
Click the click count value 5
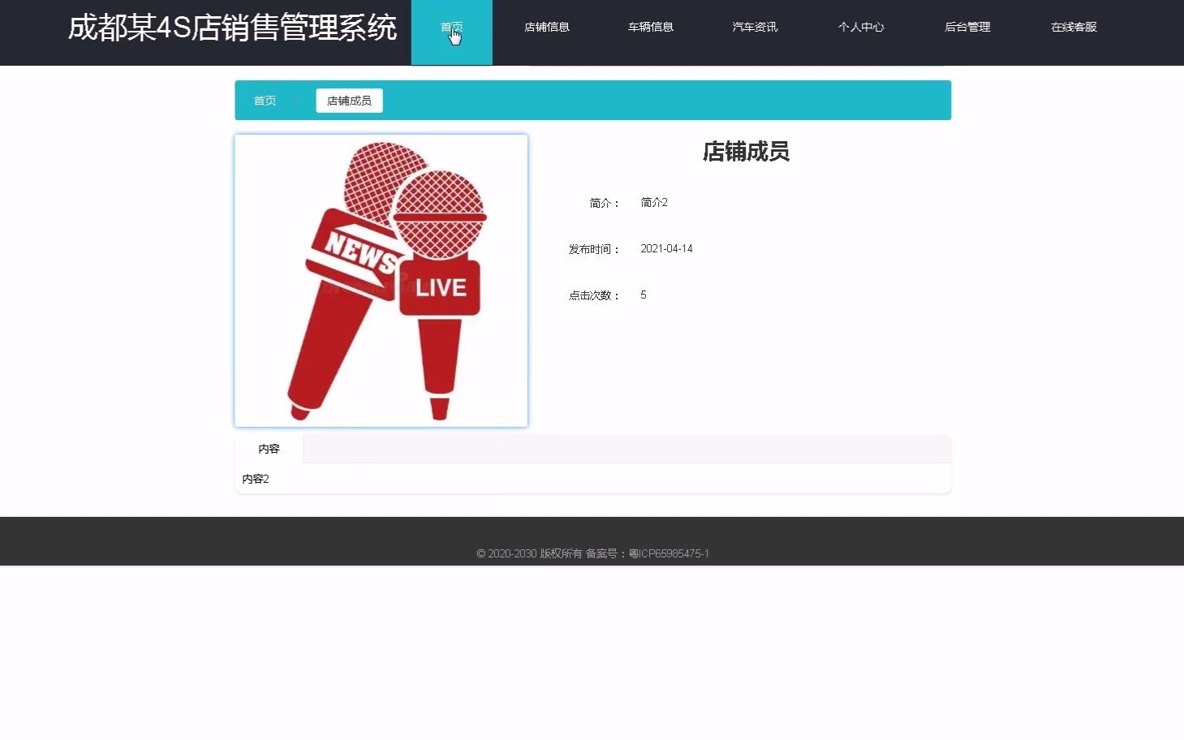[643, 295]
